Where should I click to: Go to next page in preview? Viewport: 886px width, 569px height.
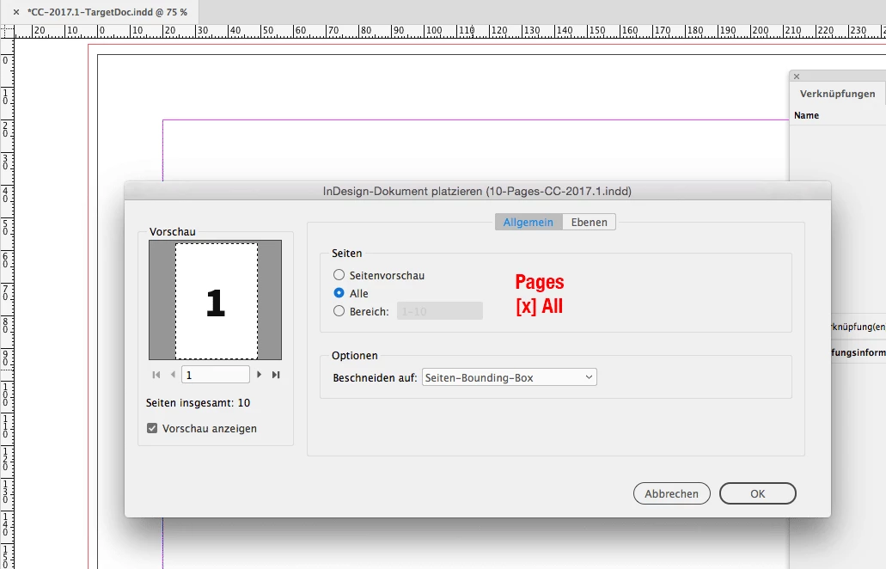point(259,375)
